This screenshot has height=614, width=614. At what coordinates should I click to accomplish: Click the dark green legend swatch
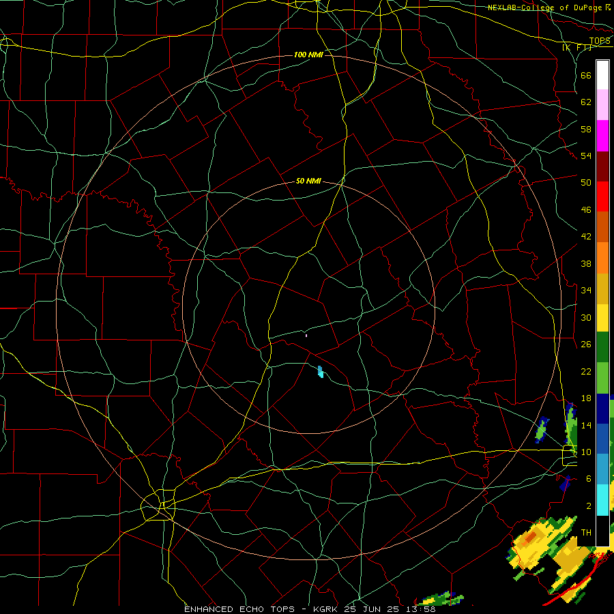coord(602,347)
